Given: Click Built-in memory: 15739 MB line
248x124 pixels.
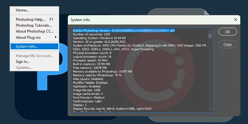Looking at the screenshot, I should coord(91,64).
